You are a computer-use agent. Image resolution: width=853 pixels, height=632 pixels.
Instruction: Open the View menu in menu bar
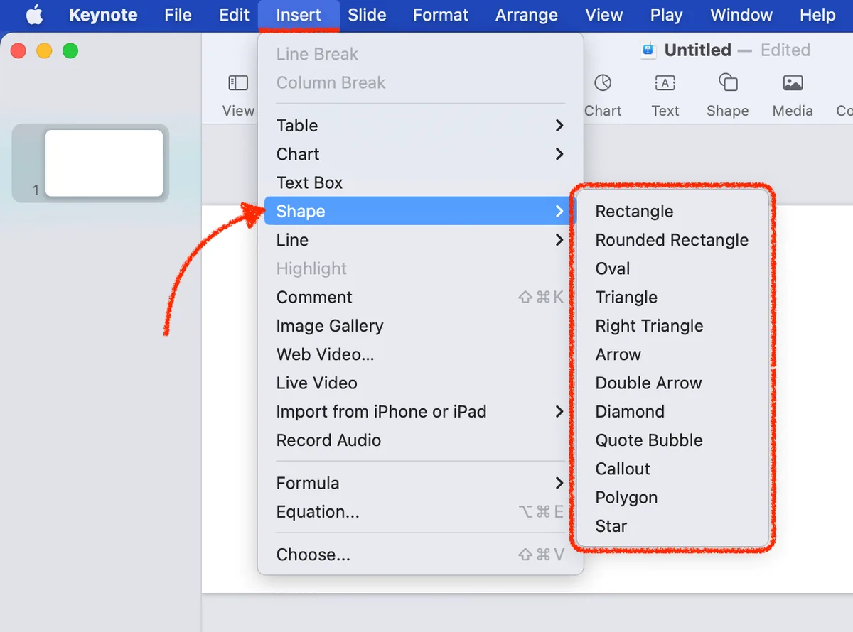(604, 15)
